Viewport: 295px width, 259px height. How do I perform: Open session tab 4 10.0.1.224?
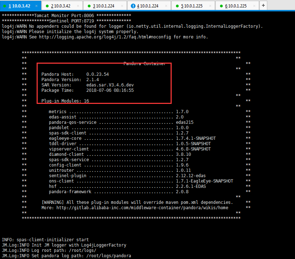pyautogui.click(x=149, y=6)
